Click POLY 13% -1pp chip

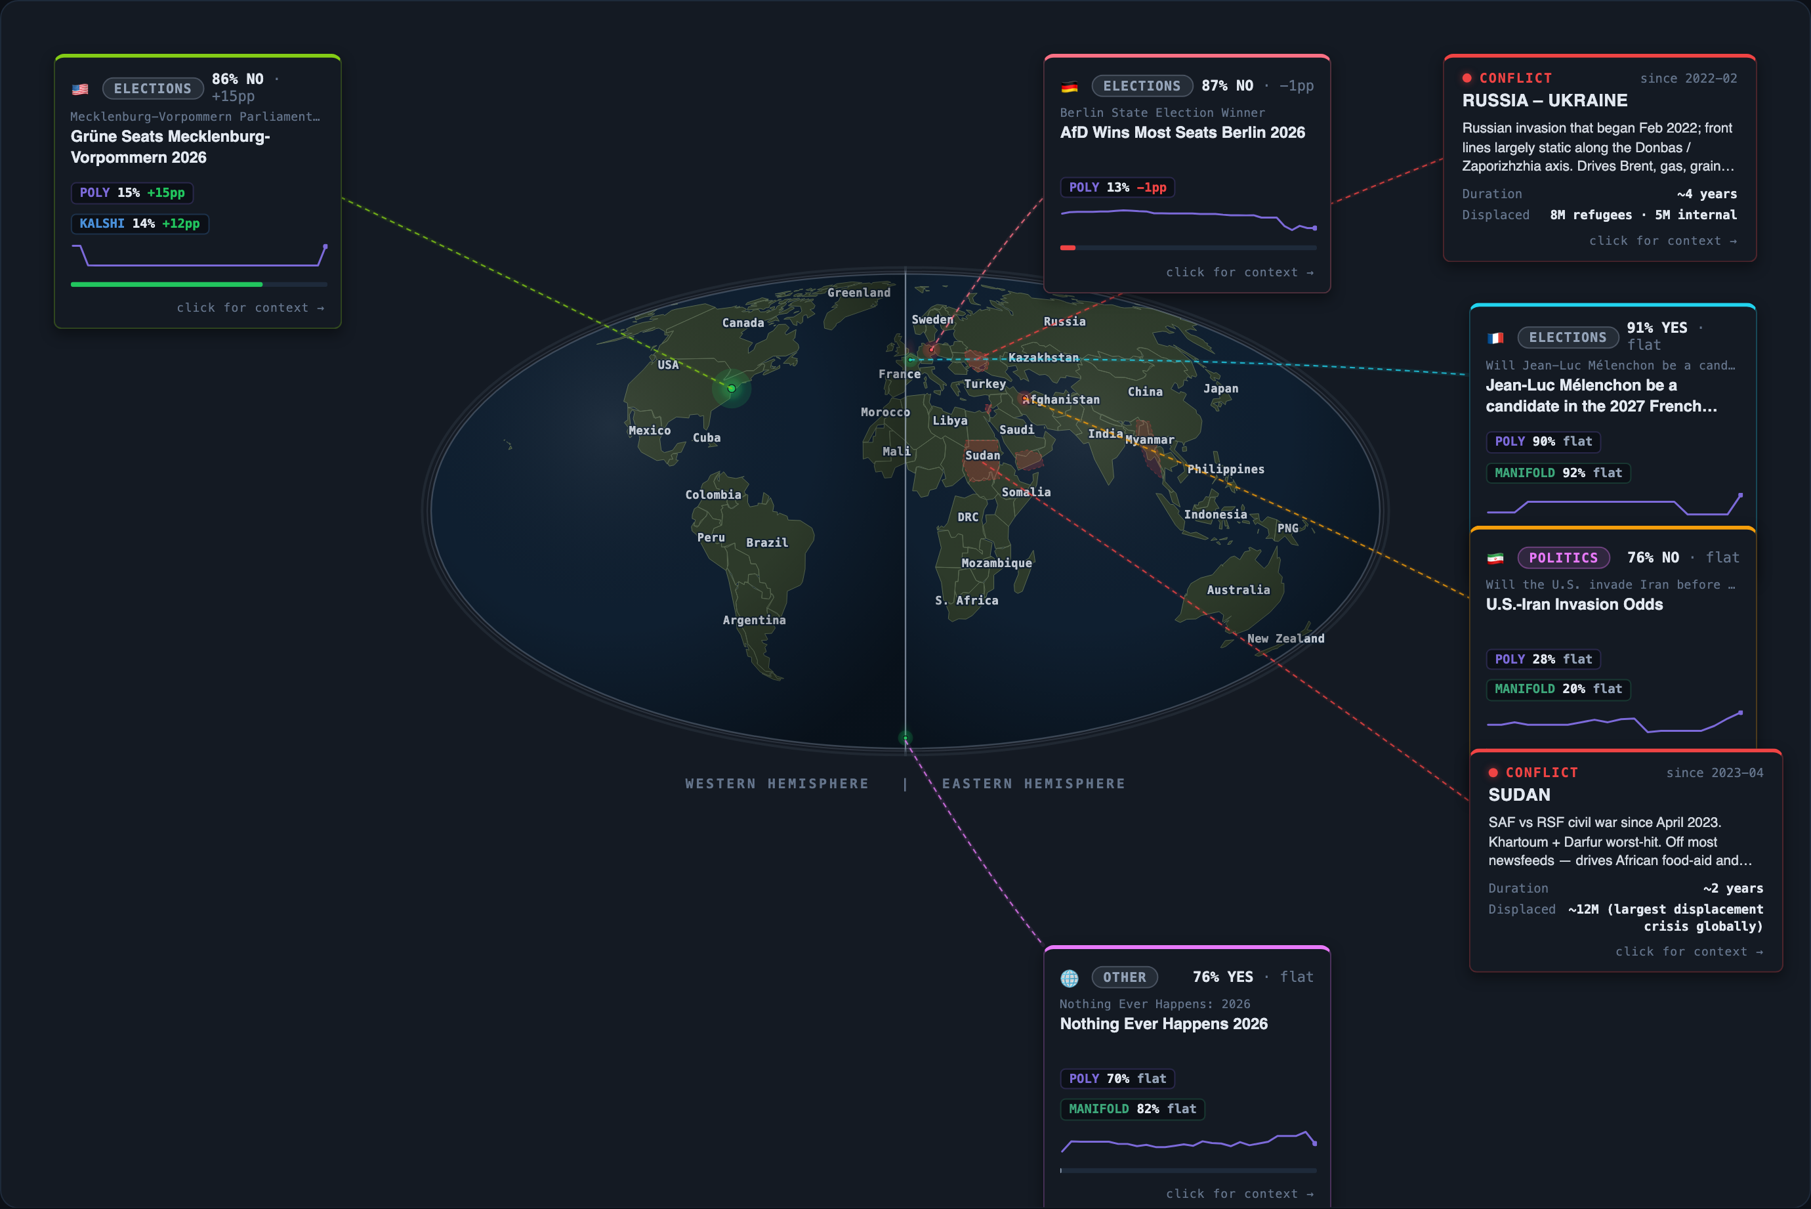tap(1117, 187)
